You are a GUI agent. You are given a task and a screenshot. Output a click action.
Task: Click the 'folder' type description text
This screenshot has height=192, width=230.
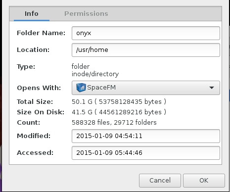click(81, 67)
